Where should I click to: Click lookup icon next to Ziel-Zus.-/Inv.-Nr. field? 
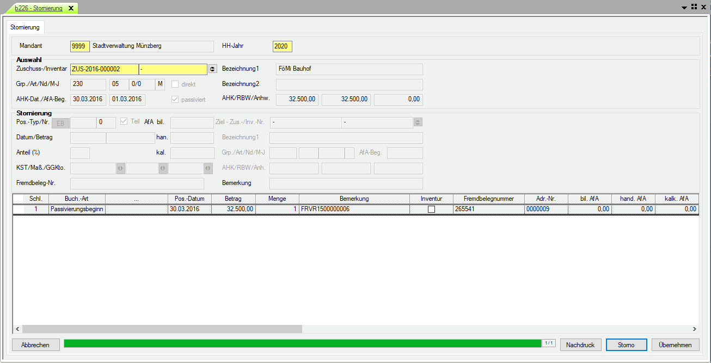tap(418, 122)
